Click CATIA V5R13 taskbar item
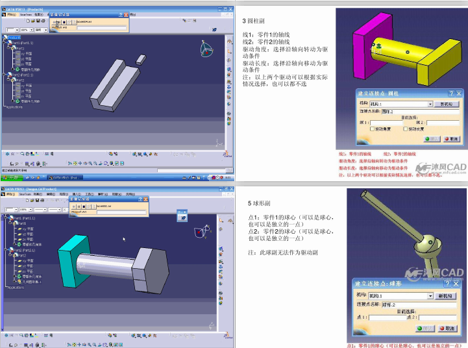Image resolution: width=468 pixels, height=348 pixels. (65, 178)
